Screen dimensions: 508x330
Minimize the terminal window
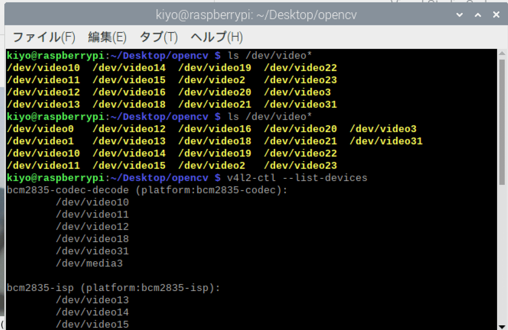coord(460,15)
